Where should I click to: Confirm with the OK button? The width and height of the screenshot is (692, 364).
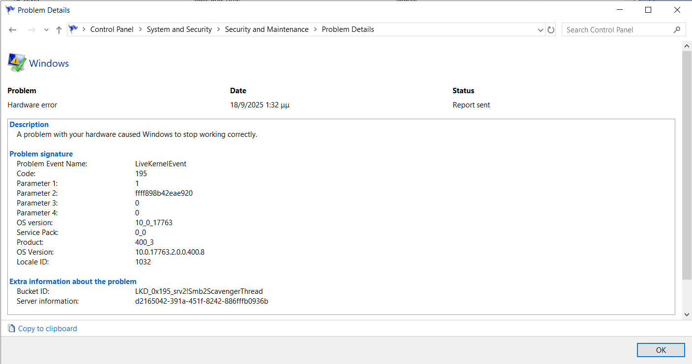661,350
